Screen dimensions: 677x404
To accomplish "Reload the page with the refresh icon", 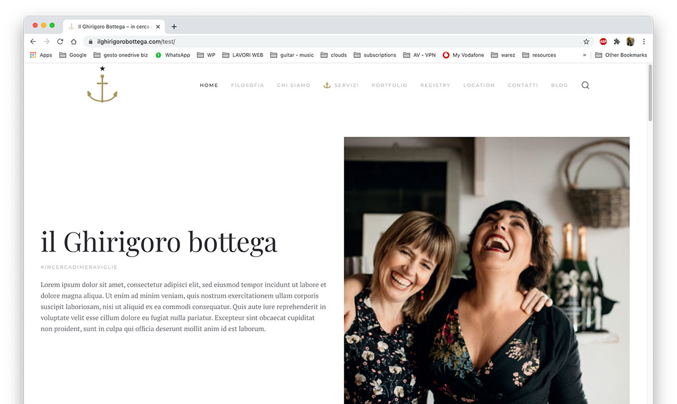I will [60, 42].
